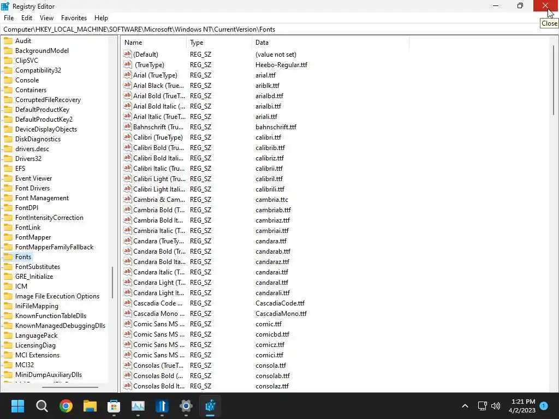The height and width of the screenshot is (419, 559).
Task: Open the Help menu
Action: pos(101,18)
